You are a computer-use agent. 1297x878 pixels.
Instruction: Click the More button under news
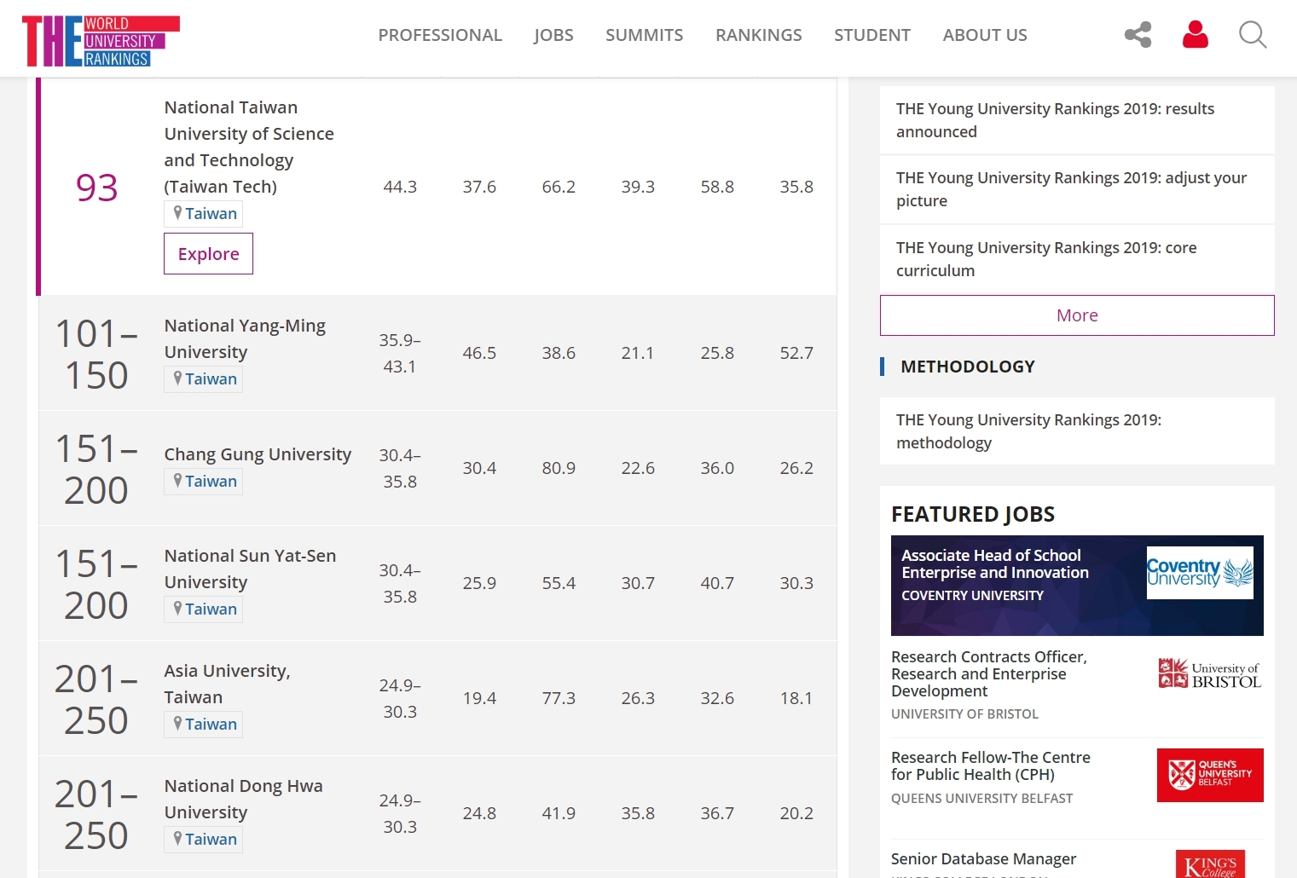1076,315
